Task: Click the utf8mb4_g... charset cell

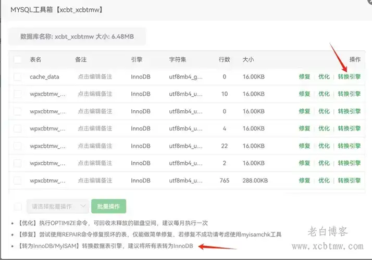Action: pyautogui.click(x=186, y=77)
